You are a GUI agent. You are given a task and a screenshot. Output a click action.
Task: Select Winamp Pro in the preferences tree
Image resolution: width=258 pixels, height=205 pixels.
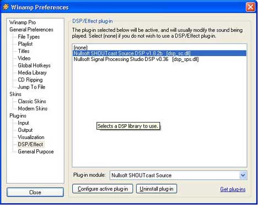point(23,23)
